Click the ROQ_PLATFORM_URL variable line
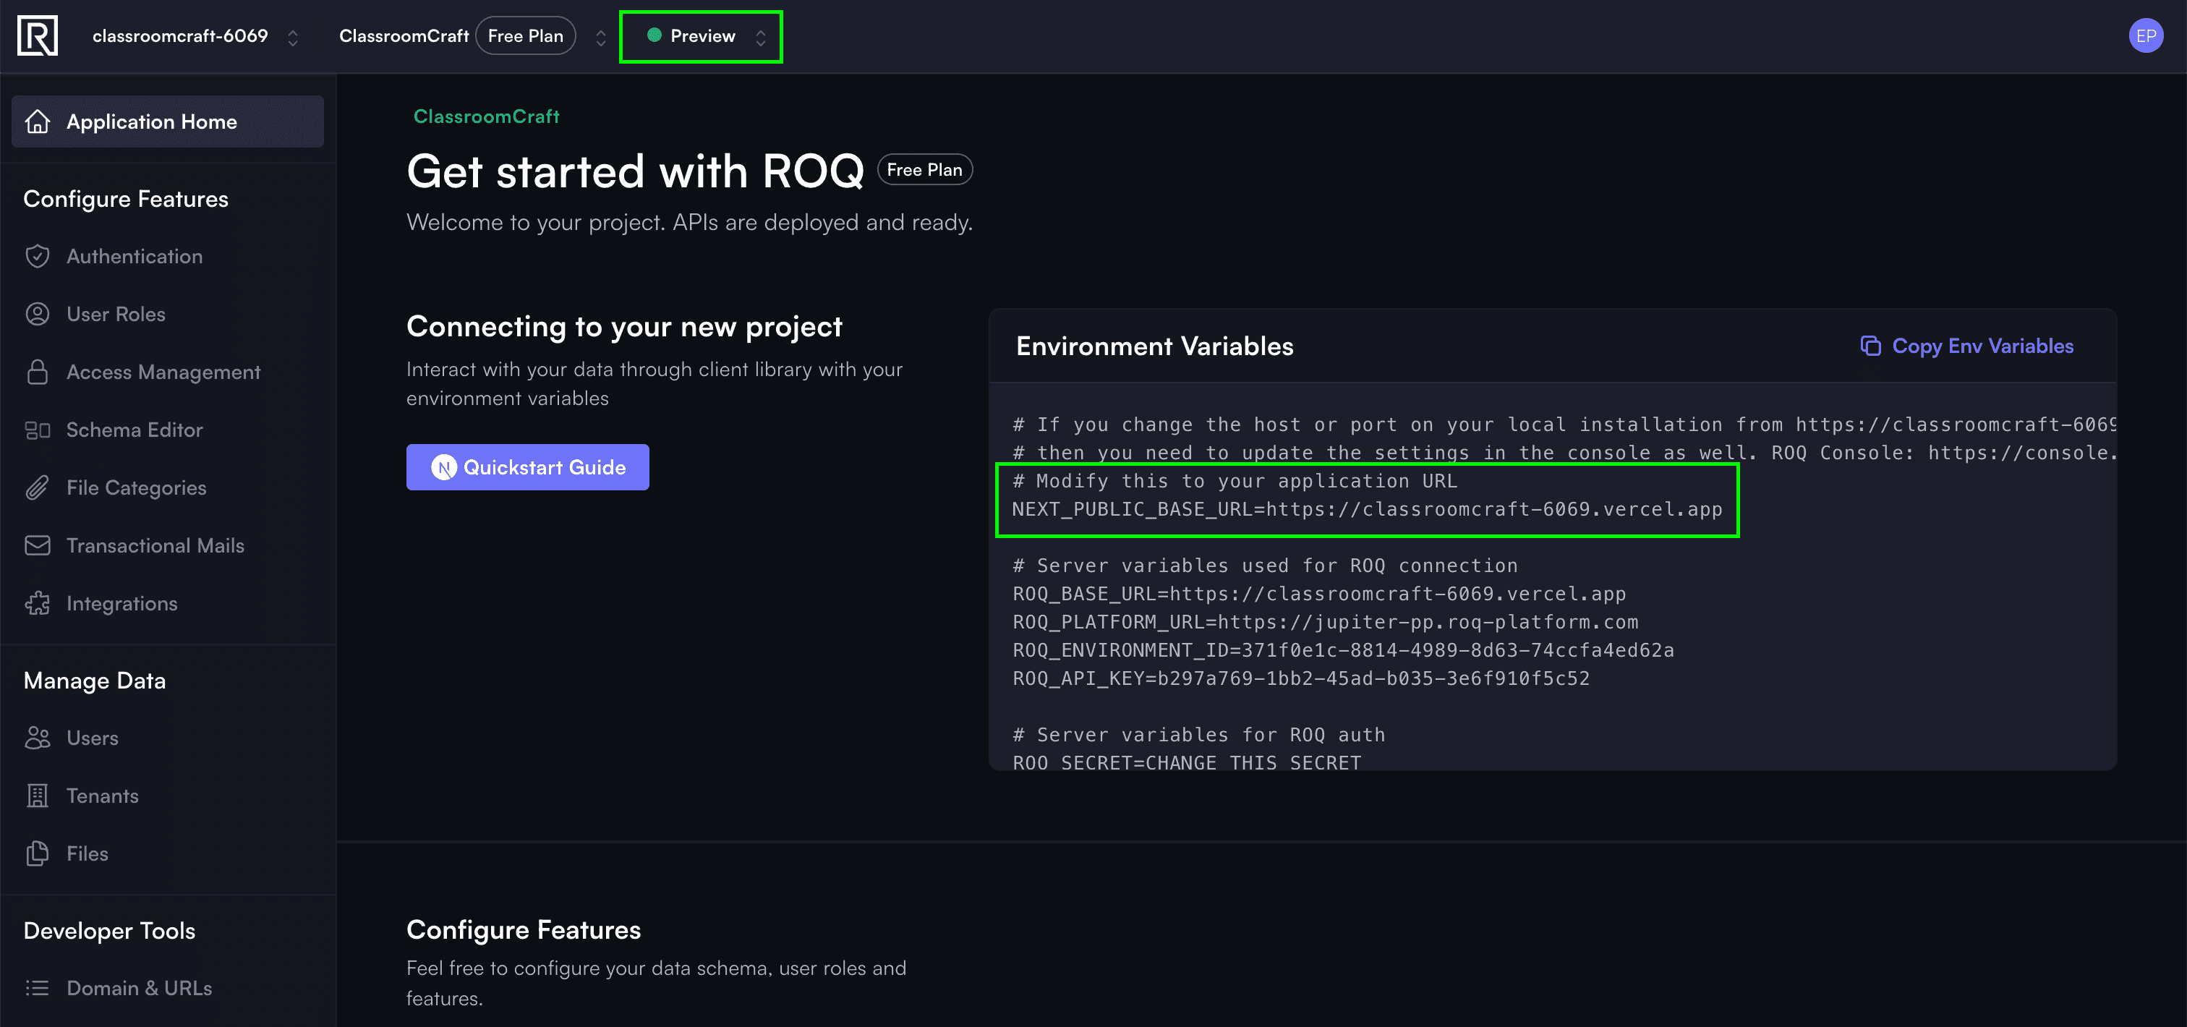Viewport: 2187px width, 1027px height. pyautogui.click(x=1325, y=622)
